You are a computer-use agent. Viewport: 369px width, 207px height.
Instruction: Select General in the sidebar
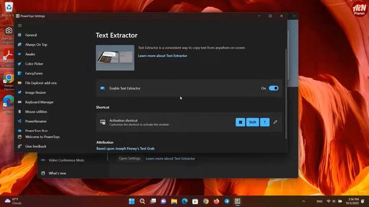31,35
